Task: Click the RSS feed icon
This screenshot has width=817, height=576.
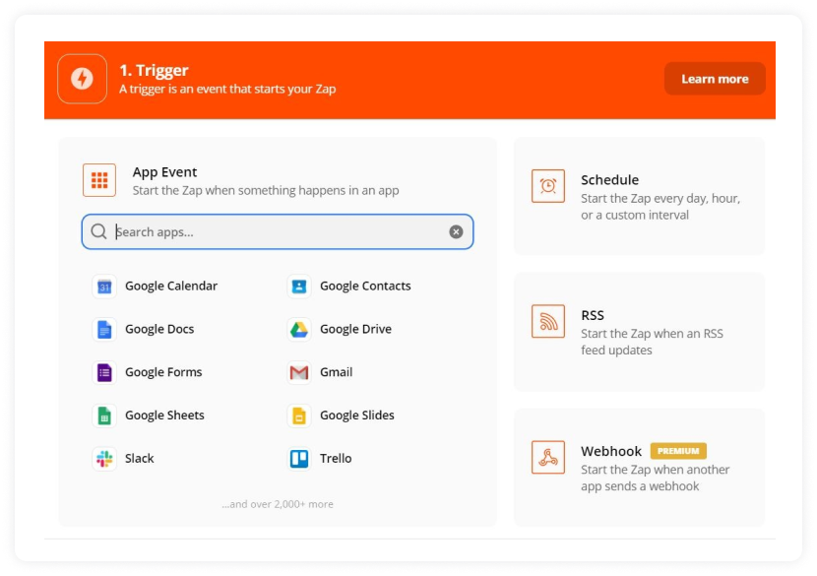Action: (548, 322)
